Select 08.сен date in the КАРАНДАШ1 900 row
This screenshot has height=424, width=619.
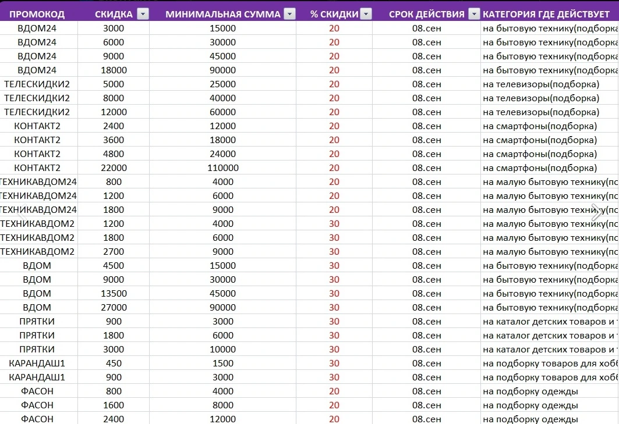(426, 377)
